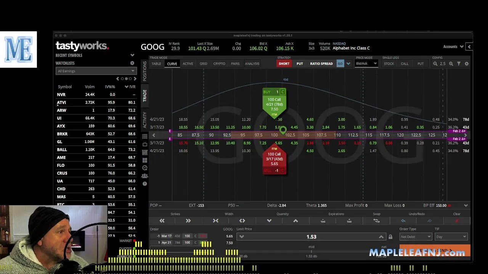Screen dimensions: 488x274
Task: Switch to CRYPTO trade mode
Action: [x=219, y=64]
